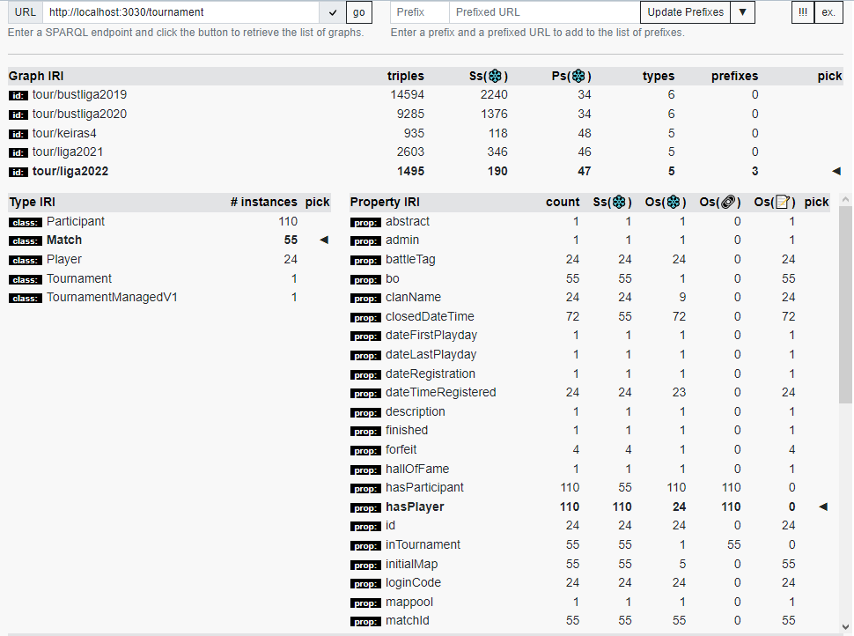The height and width of the screenshot is (636, 854).
Task: Click the Os link-chain icon in property header
Action: [x=727, y=203]
